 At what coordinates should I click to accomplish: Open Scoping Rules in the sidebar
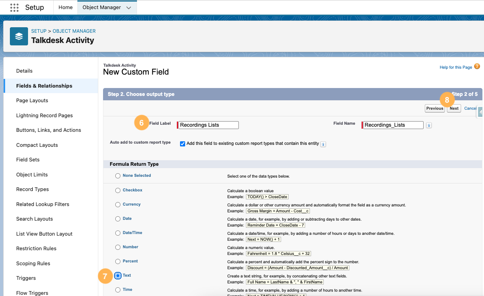(33, 264)
